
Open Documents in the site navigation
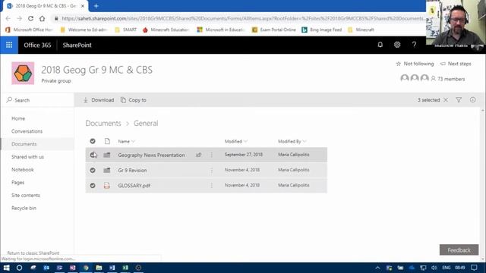pyautogui.click(x=24, y=144)
